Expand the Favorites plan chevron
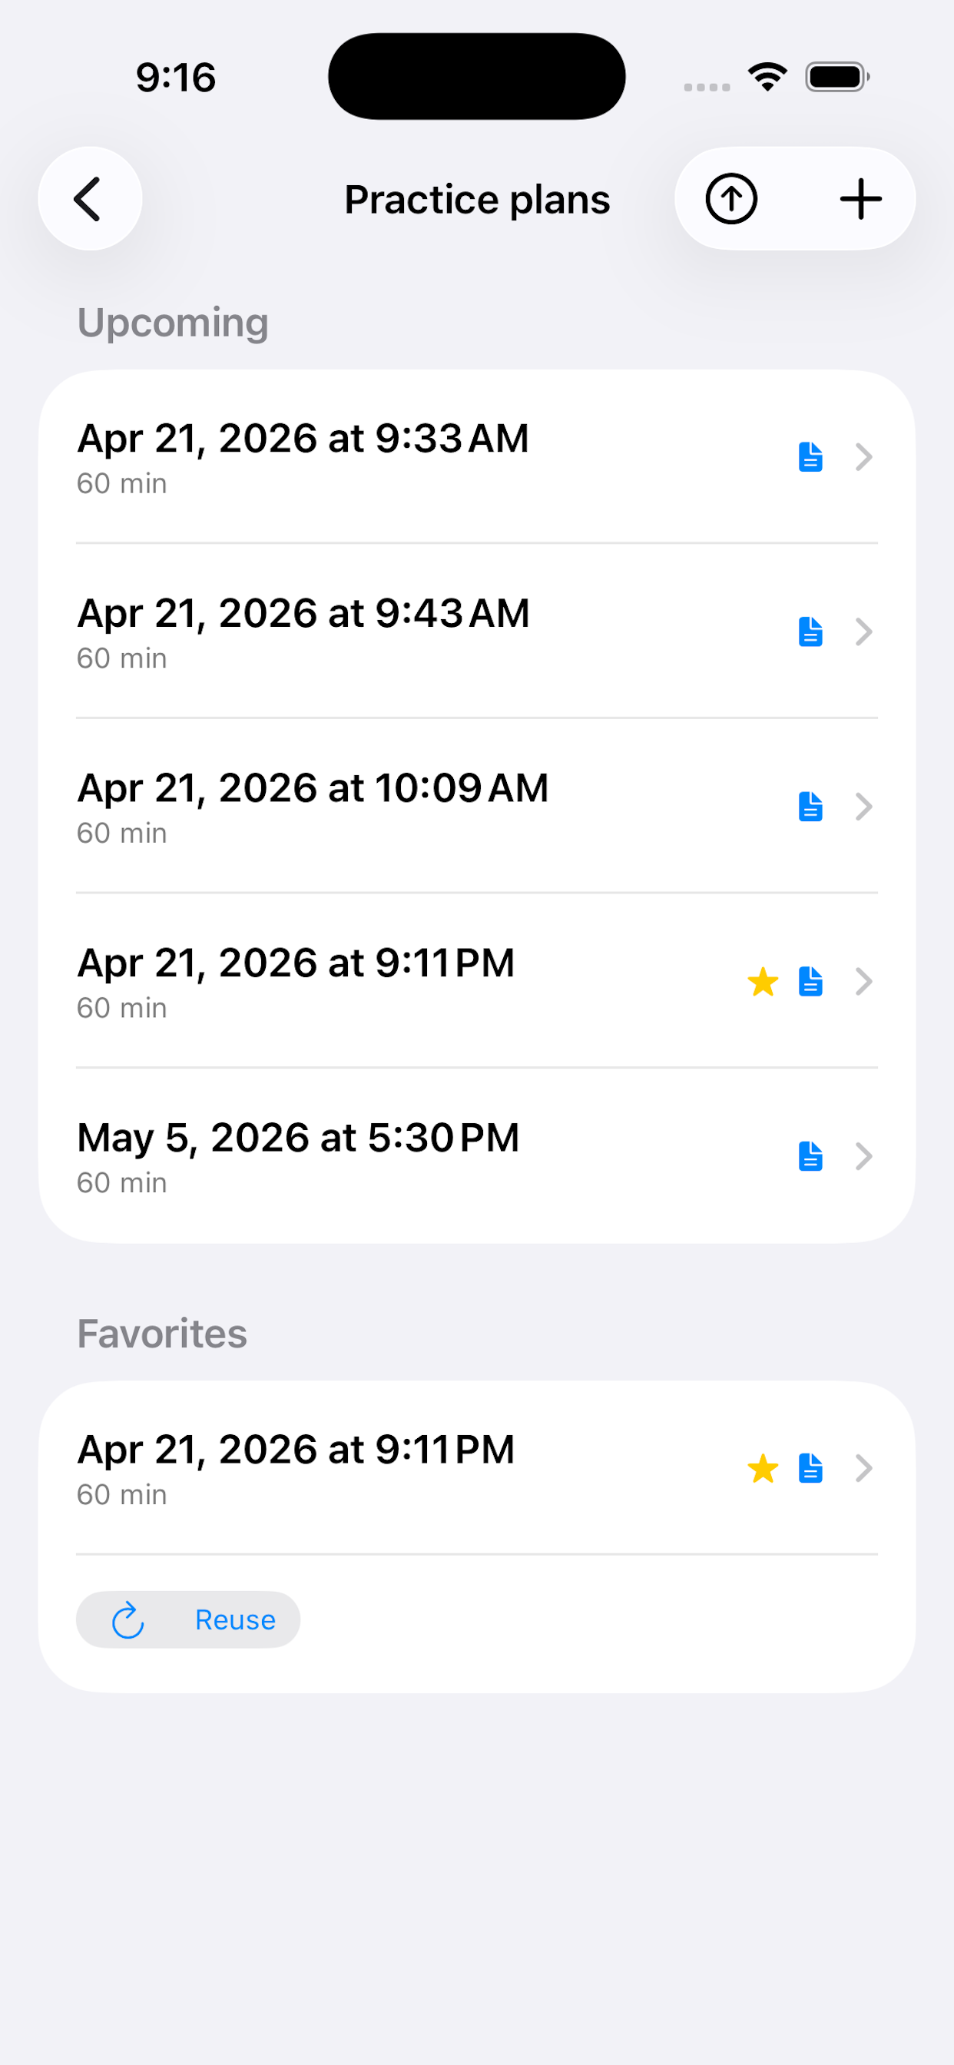Image resolution: width=954 pixels, height=2065 pixels. click(863, 1468)
